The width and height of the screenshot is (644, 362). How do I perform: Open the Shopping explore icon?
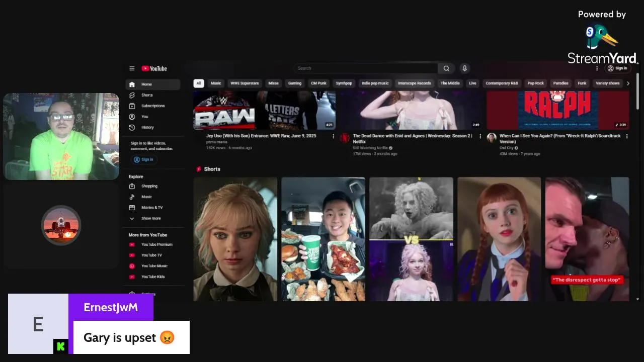132,186
